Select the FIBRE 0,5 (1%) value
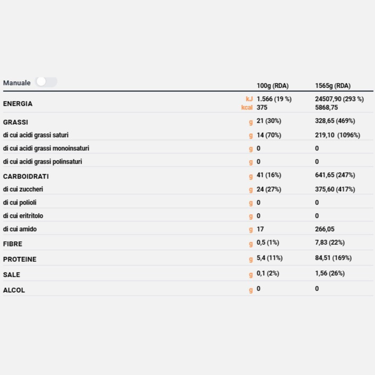Screen dimensions: 375x375 click(268, 242)
